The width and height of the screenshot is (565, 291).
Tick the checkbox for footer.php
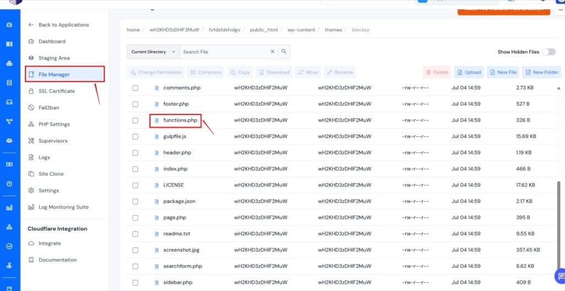135,104
